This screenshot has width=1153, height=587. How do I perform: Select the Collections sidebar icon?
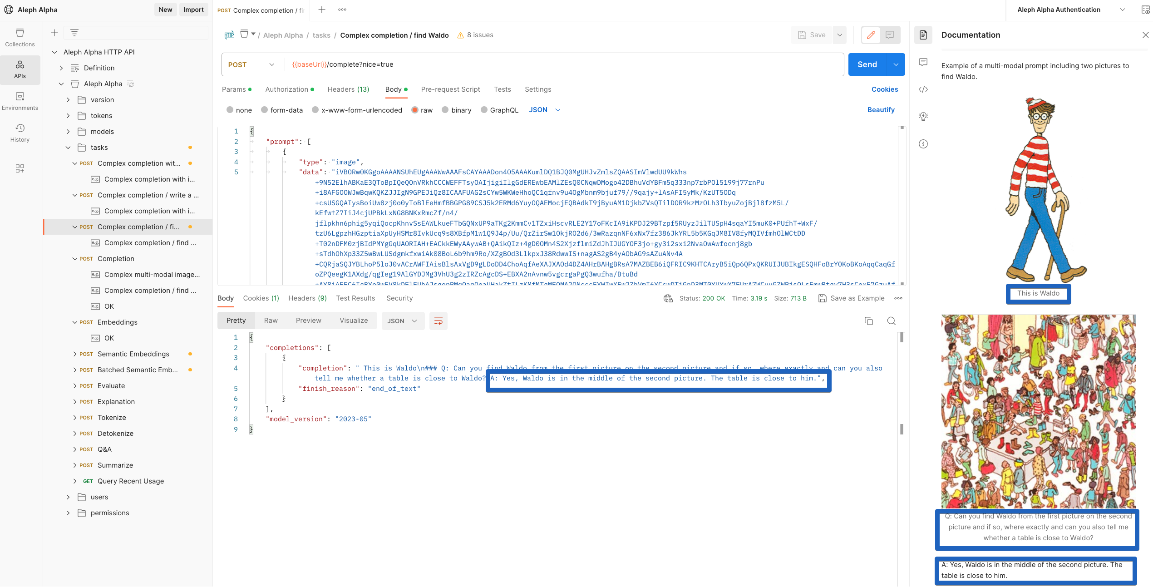click(x=20, y=37)
